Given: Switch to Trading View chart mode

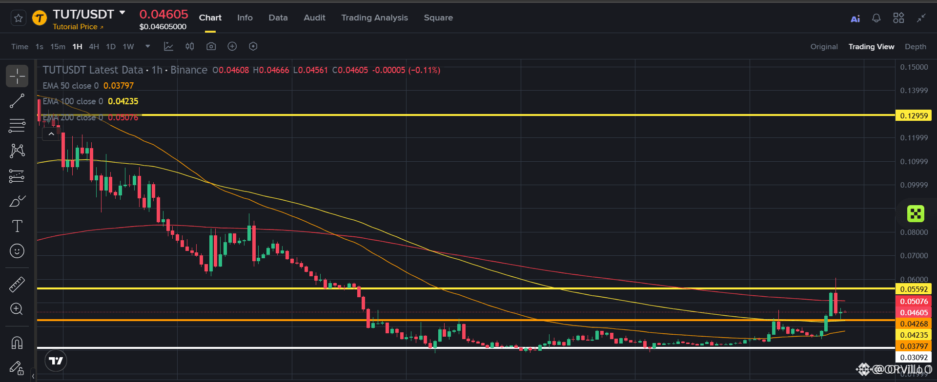Looking at the screenshot, I should click(871, 47).
